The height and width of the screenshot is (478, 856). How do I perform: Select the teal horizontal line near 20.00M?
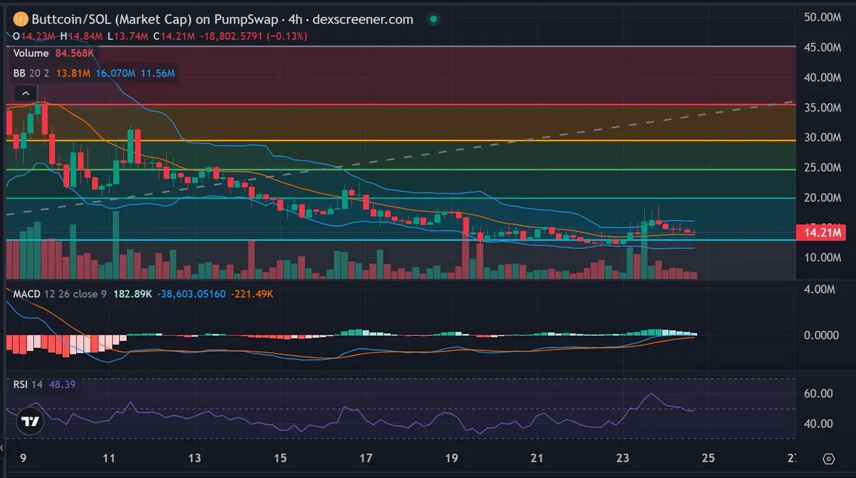click(x=399, y=198)
